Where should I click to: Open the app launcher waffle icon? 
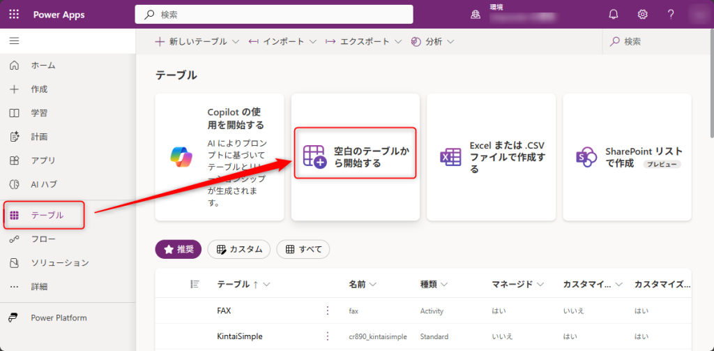(x=15, y=15)
